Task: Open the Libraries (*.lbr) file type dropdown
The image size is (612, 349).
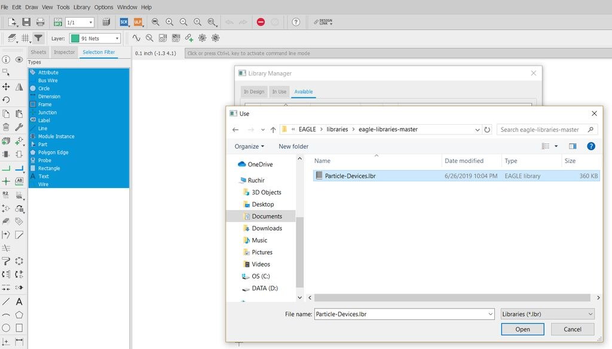Action: 547,314
